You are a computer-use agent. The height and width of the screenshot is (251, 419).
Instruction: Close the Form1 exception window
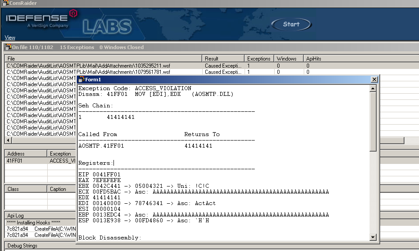coord(374,80)
